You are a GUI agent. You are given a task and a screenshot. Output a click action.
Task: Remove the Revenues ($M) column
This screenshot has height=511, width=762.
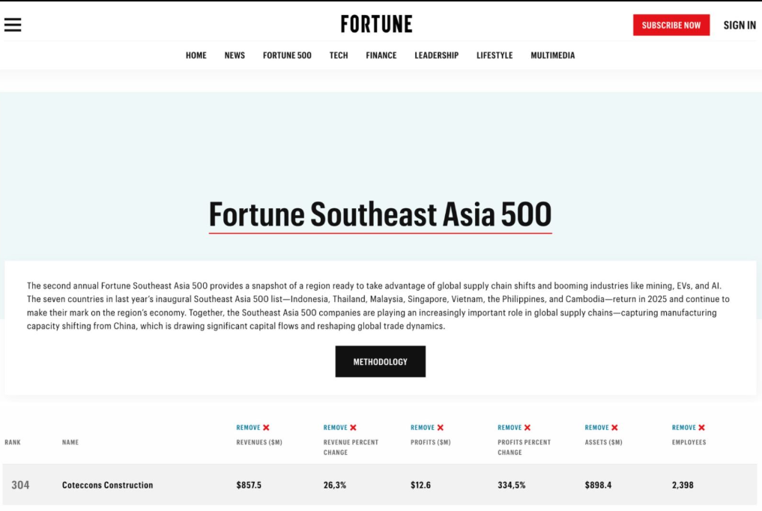click(x=253, y=428)
